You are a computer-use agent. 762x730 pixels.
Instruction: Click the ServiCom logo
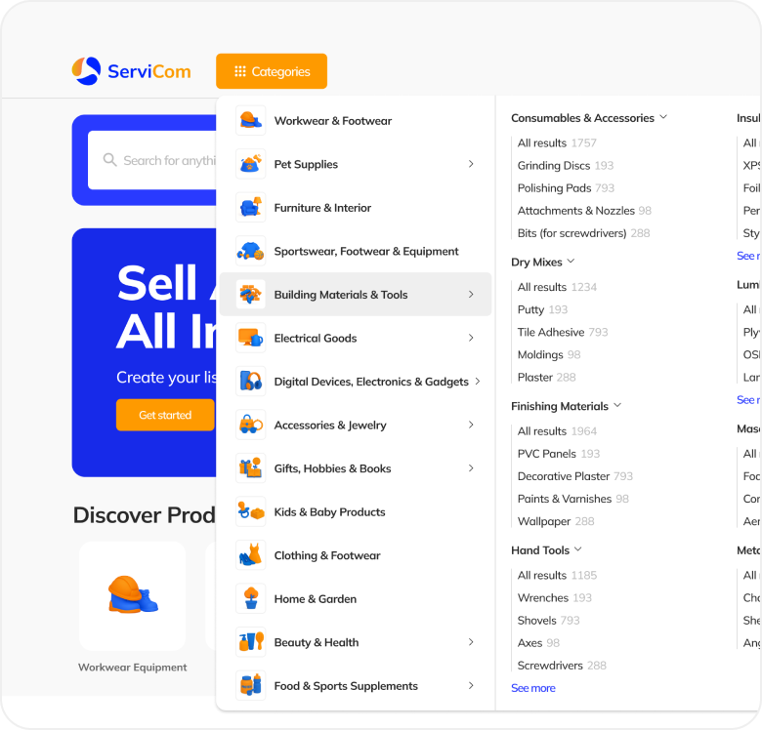tap(131, 71)
